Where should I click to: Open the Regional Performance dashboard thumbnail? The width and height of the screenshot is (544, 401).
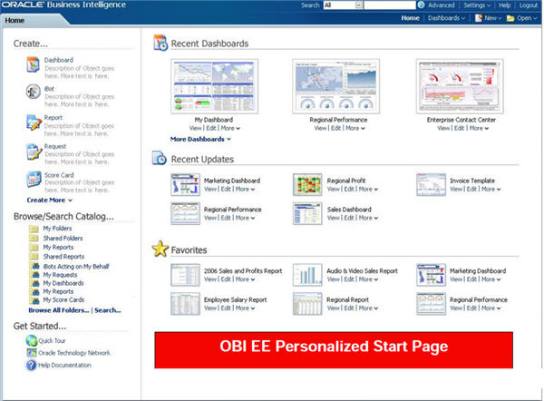pyautogui.click(x=335, y=85)
